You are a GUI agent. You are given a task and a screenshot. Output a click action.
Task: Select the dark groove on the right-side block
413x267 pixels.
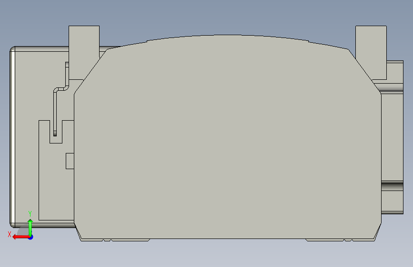point(392,187)
